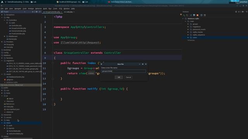Collapse the database.sqlite data source
Screen dimensions: 248x139
(183, 19)
